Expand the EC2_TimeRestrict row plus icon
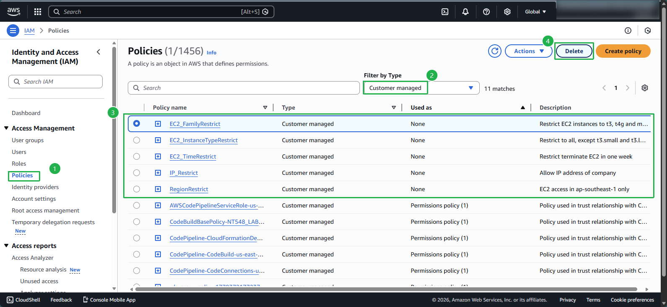This screenshot has width=667, height=307. tap(158, 156)
